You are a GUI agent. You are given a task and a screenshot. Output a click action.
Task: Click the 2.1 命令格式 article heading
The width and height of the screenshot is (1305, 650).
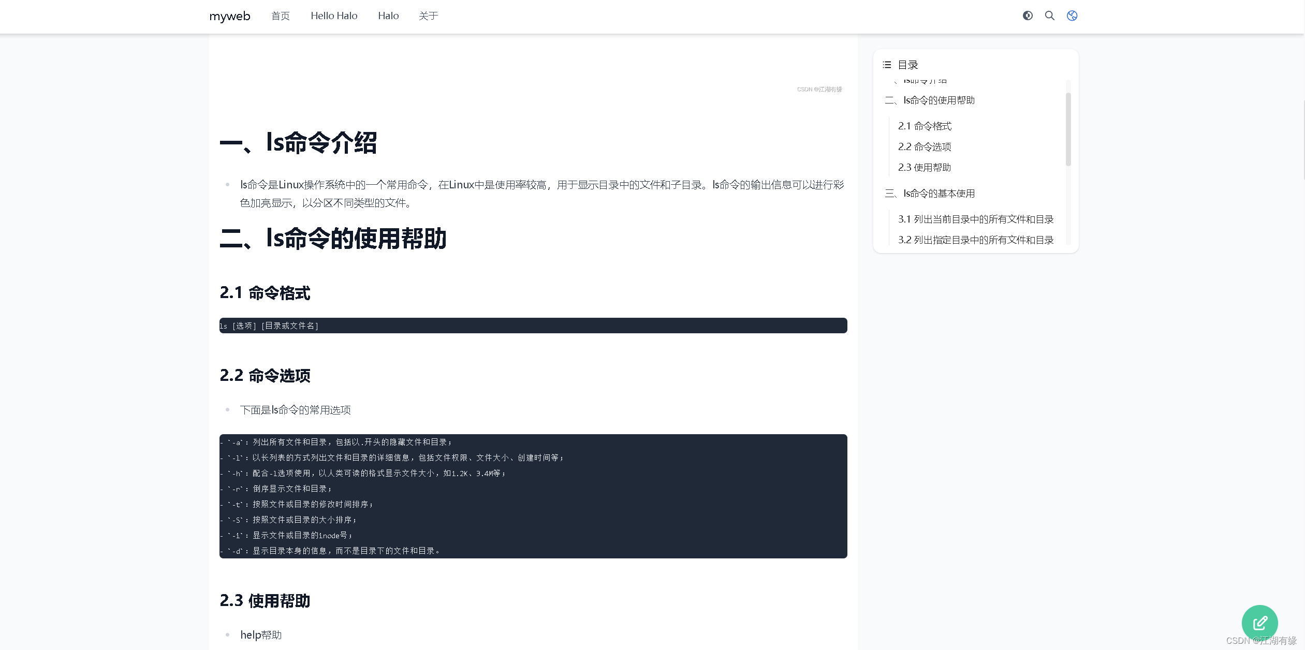click(265, 293)
